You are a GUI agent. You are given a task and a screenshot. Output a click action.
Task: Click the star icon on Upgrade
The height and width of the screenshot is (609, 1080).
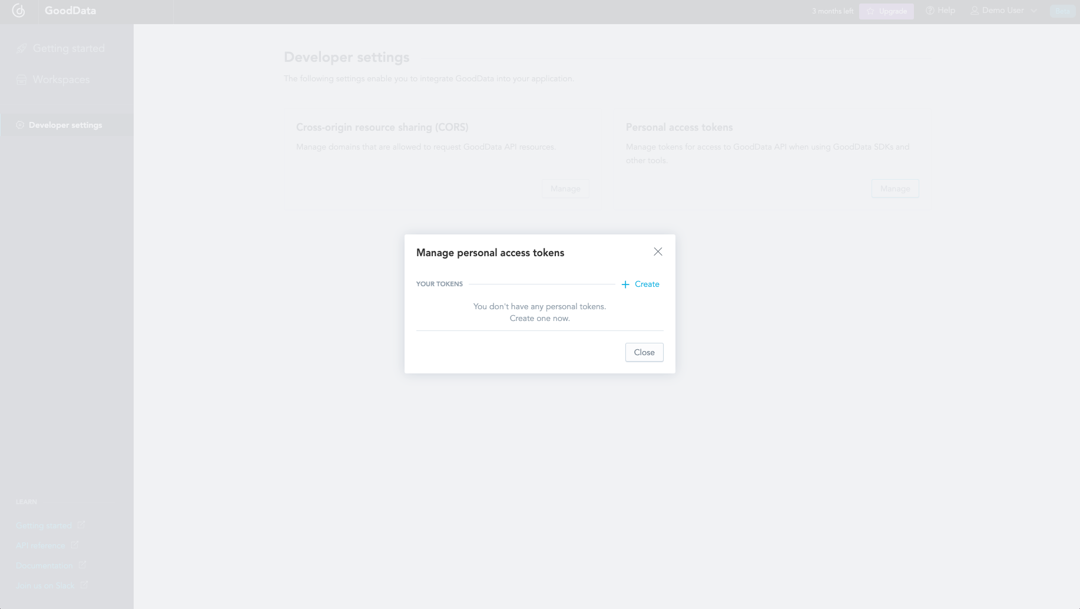[870, 11]
